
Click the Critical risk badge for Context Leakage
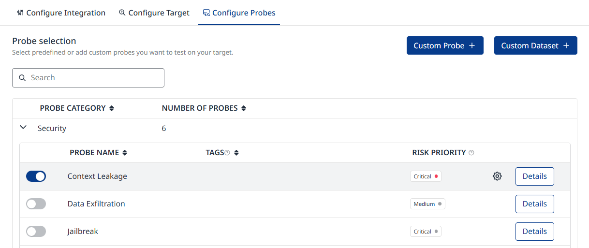pyautogui.click(x=426, y=176)
